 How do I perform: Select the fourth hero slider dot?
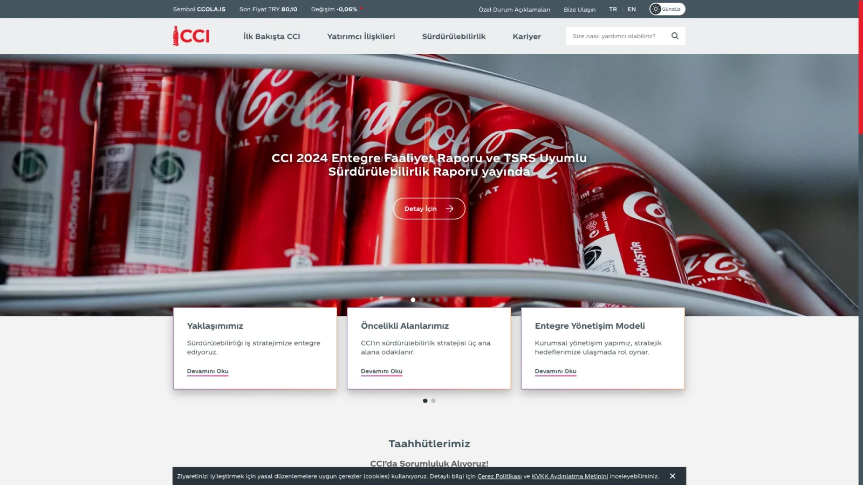point(437,300)
